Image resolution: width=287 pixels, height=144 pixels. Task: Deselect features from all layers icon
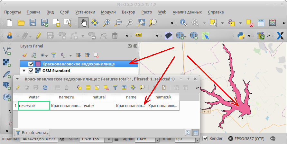point(249,23)
